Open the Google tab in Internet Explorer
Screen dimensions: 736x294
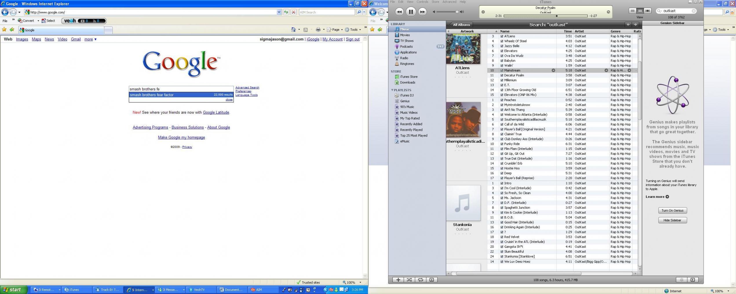tap(61, 30)
